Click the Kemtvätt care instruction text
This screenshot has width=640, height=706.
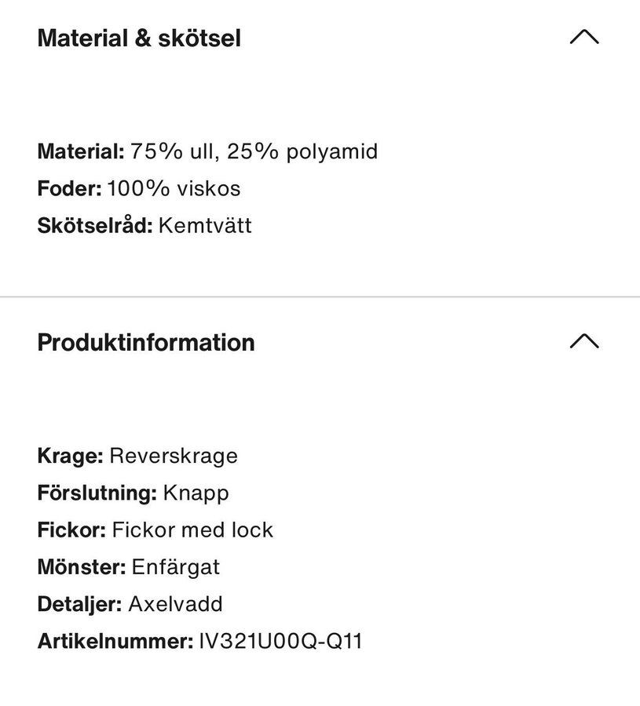click(x=205, y=227)
